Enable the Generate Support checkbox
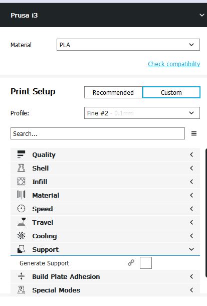Screen dimensions: 207x306 tap(146, 263)
